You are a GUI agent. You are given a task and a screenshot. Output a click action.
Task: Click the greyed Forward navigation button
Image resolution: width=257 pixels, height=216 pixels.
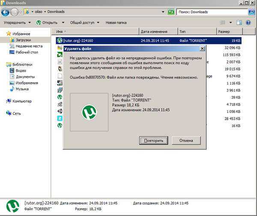click(x=15, y=12)
